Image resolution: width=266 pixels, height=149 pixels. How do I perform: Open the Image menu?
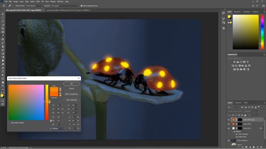pyautogui.click(x=16, y=2)
